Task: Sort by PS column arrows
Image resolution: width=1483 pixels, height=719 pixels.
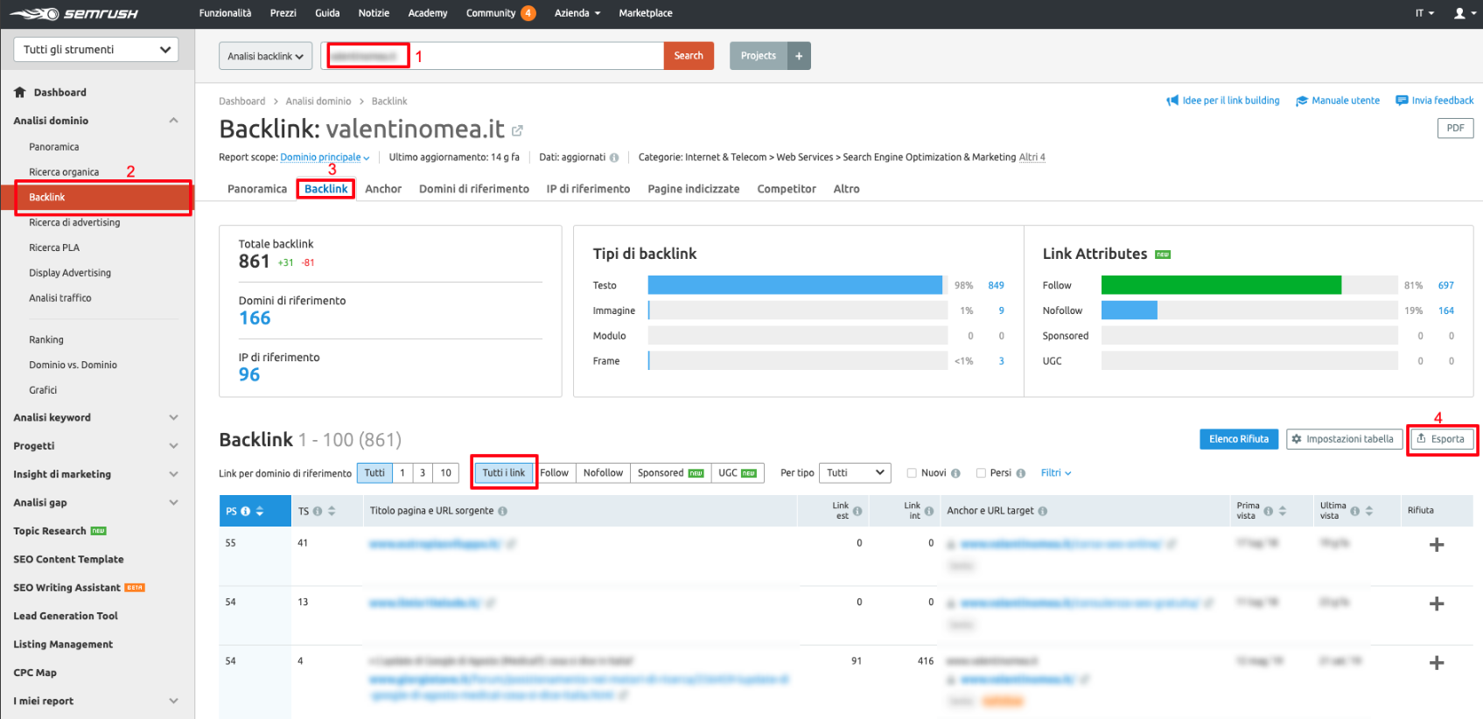Action: [260, 511]
